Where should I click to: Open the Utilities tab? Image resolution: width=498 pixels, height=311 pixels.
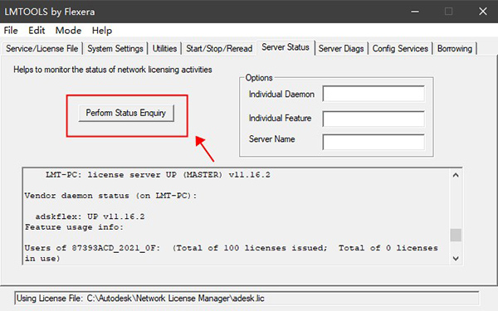pyautogui.click(x=164, y=49)
